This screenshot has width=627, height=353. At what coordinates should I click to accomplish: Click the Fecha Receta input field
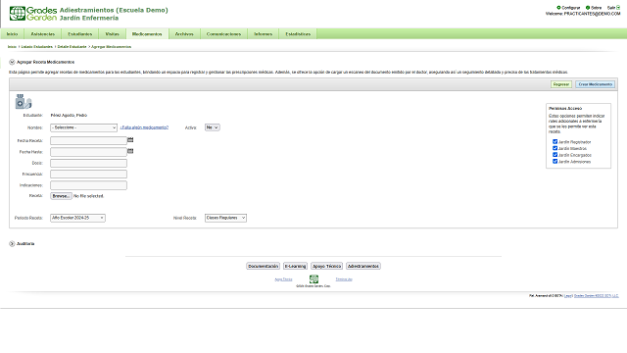coord(88,140)
